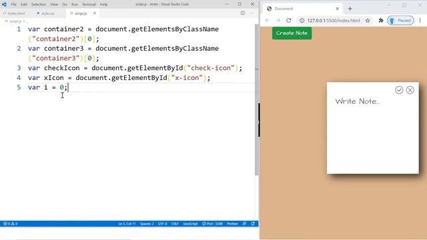Reload the page in the browser
427x240 pixels.
click(289, 21)
